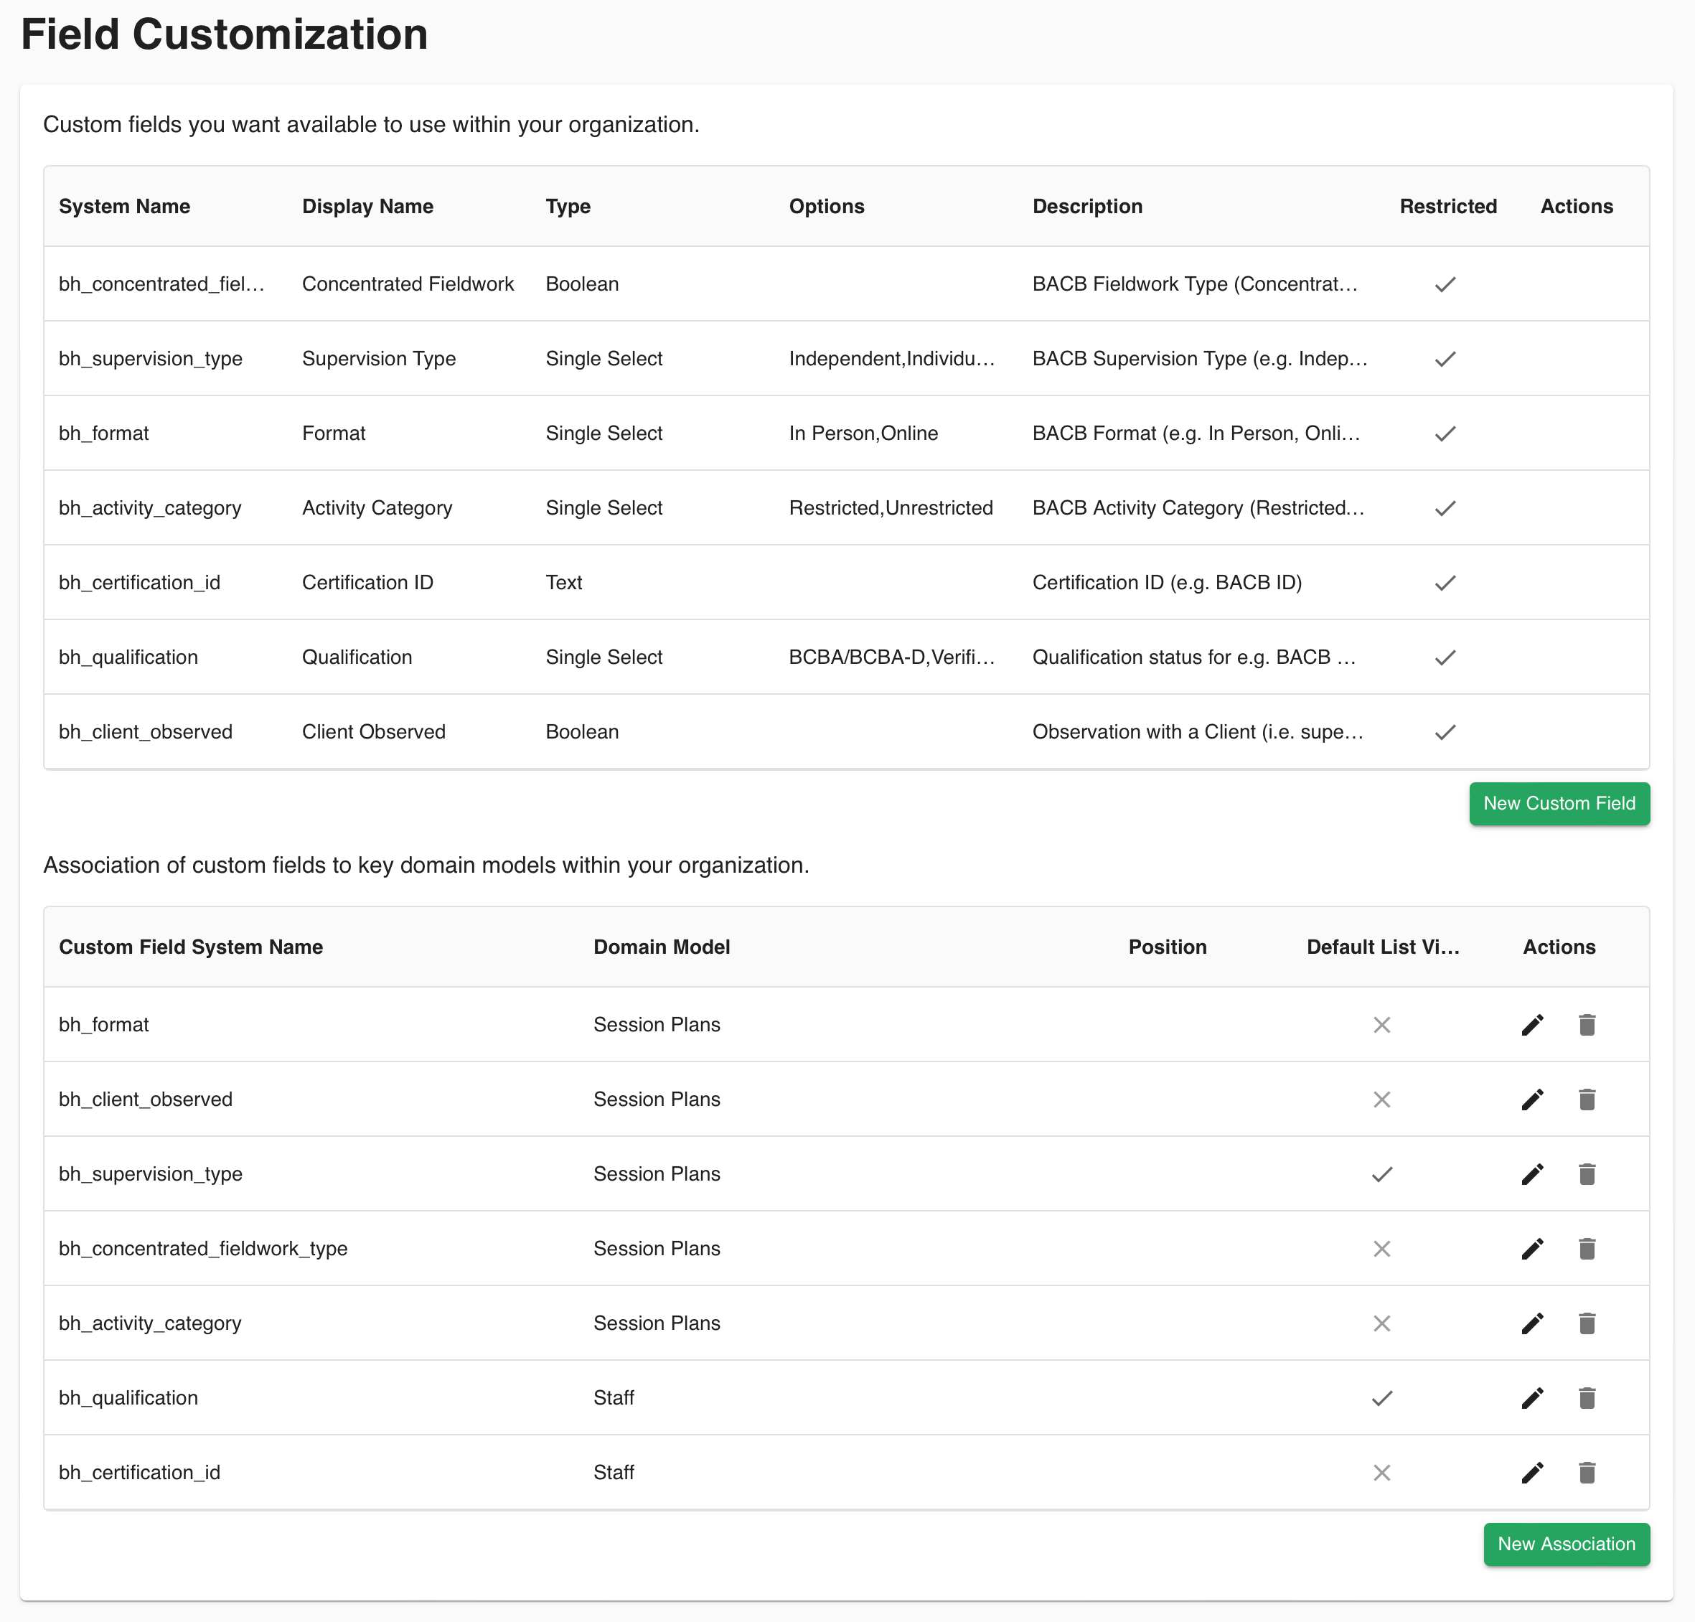Click the Options column header
1695x1622 pixels.
tap(826, 206)
